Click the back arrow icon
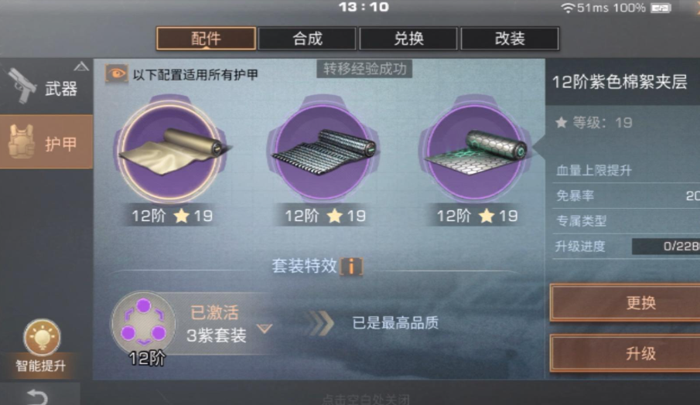This screenshot has width=700, height=405. pos(37,396)
